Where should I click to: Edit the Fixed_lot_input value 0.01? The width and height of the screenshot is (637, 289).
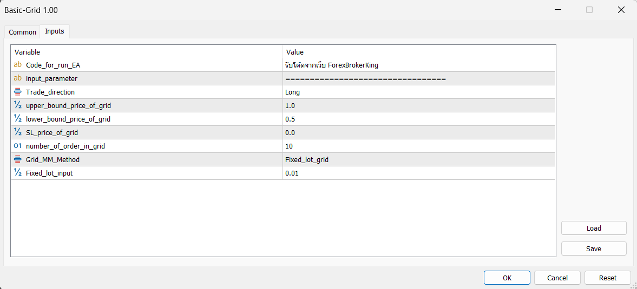point(419,173)
